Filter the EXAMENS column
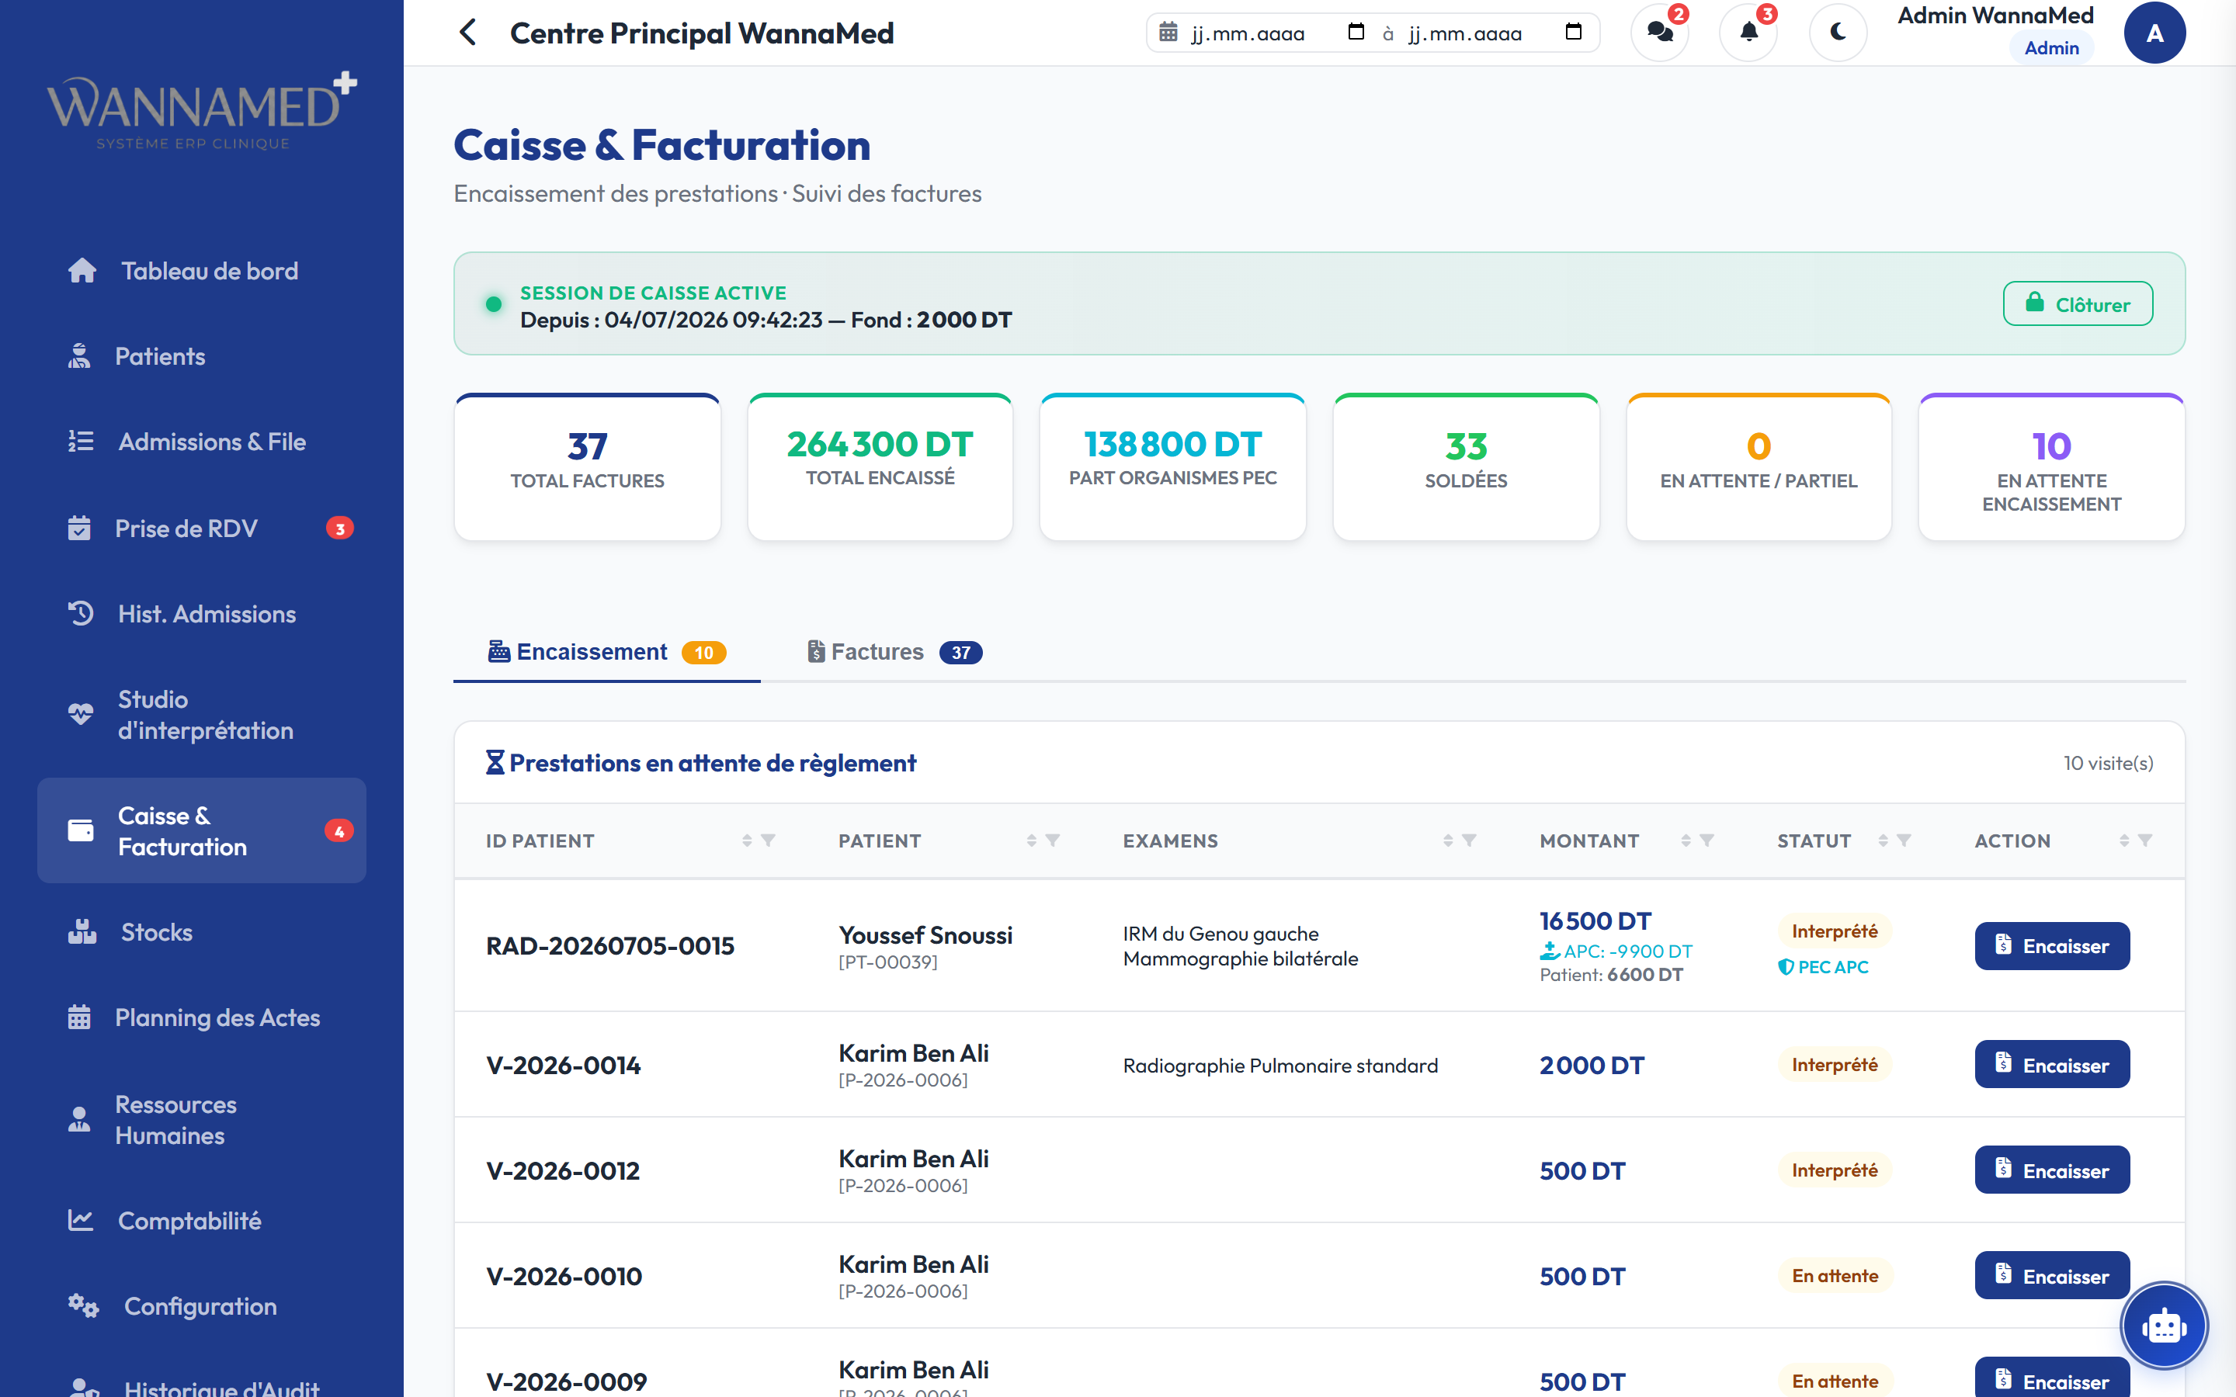 (x=1469, y=841)
